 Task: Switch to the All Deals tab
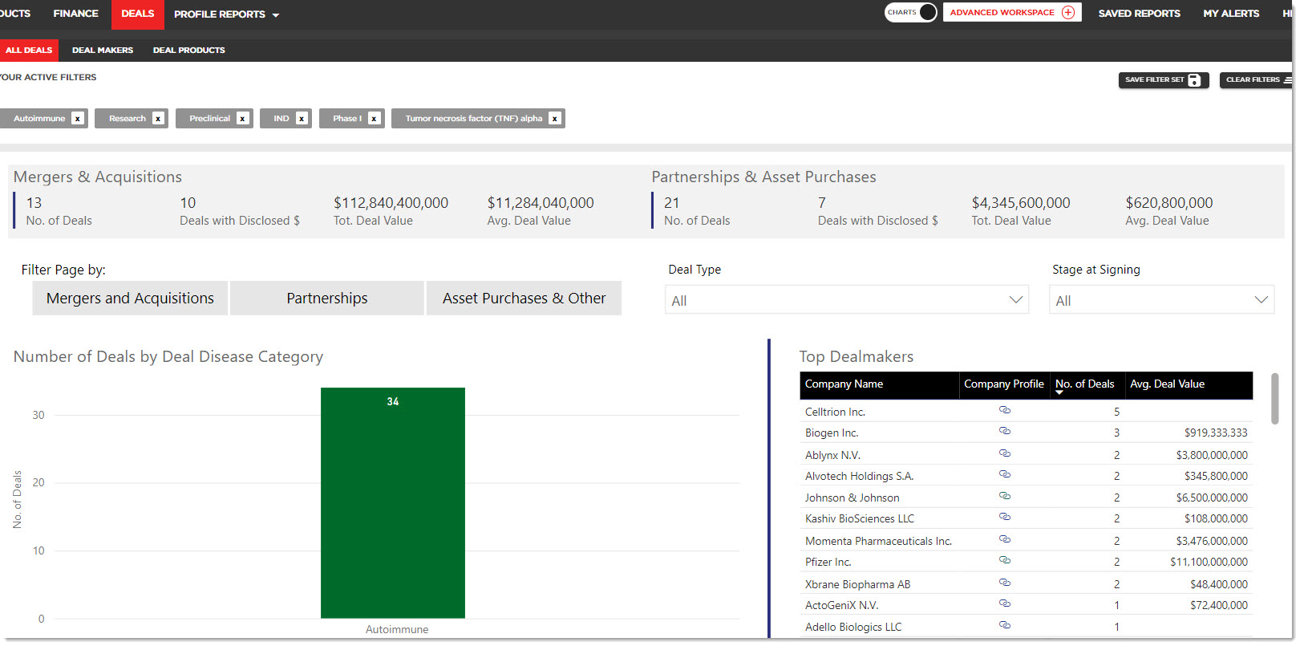click(29, 51)
